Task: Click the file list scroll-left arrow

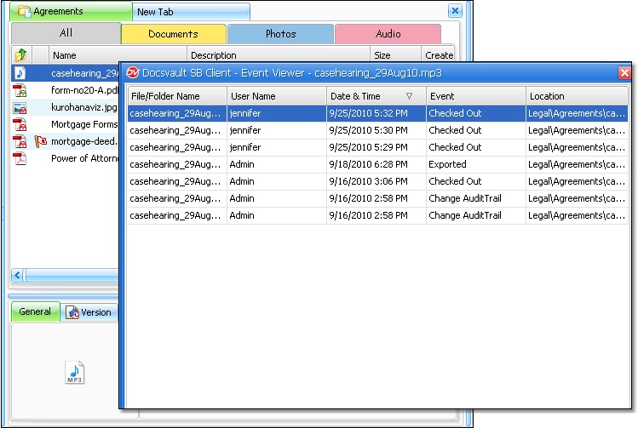Action: tap(17, 276)
